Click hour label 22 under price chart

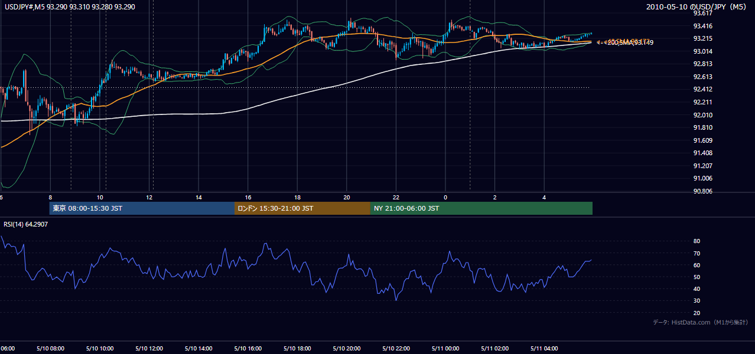coord(396,197)
